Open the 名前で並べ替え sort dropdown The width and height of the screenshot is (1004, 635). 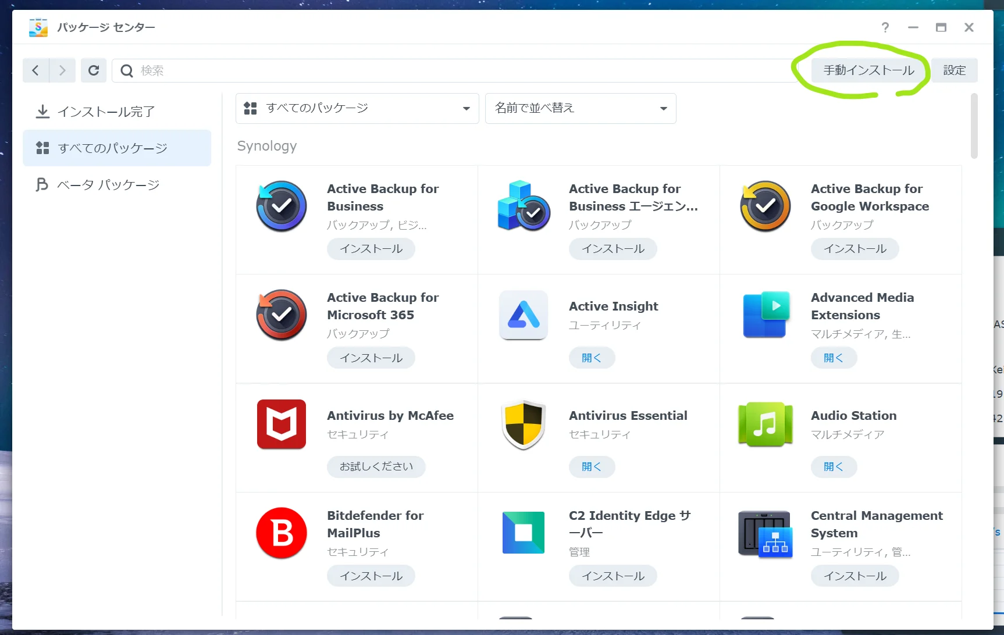(x=580, y=108)
